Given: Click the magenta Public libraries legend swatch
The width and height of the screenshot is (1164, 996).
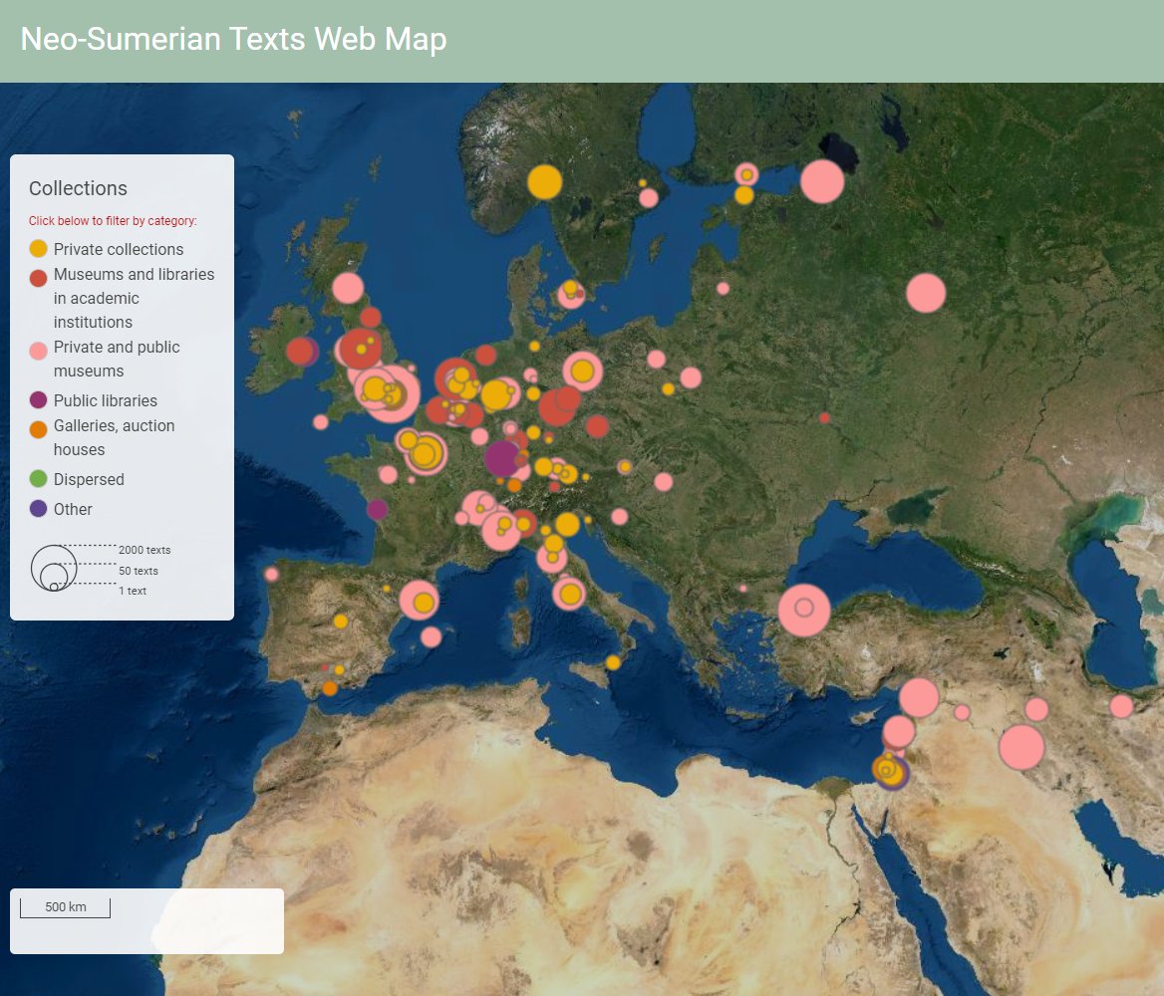Looking at the screenshot, I should (38, 400).
